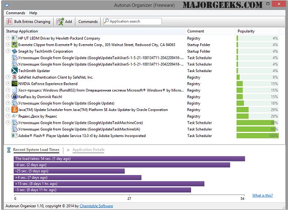Switch to Application Details tab
The width and height of the screenshot is (288, 210).
[x=89, y=150]
